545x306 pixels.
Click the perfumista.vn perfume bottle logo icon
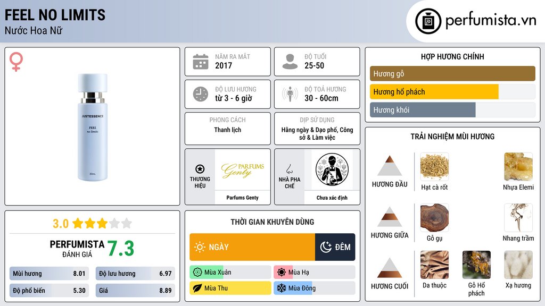[x=428, y=21]
